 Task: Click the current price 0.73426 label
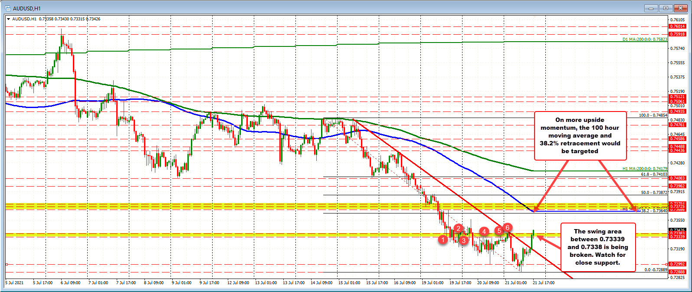677,230
